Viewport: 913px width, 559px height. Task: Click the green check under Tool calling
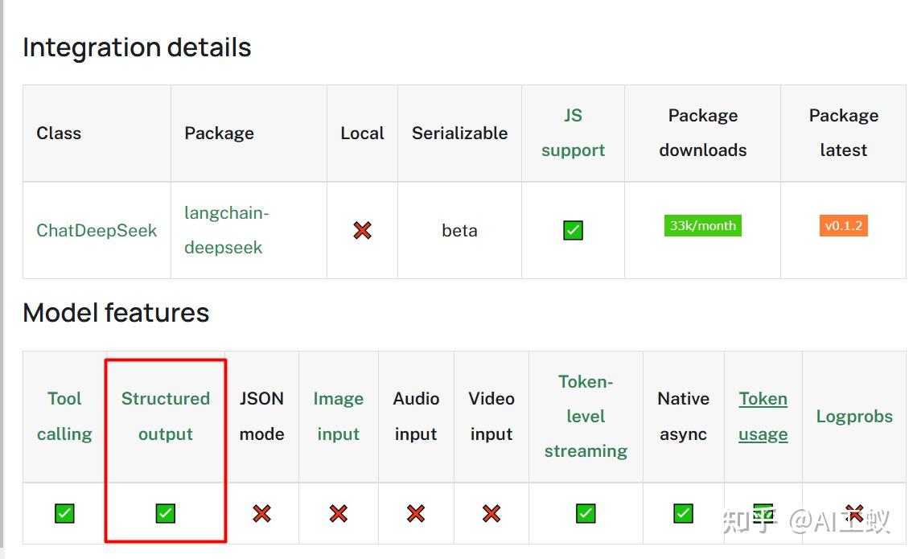click(x=64, y=513)
